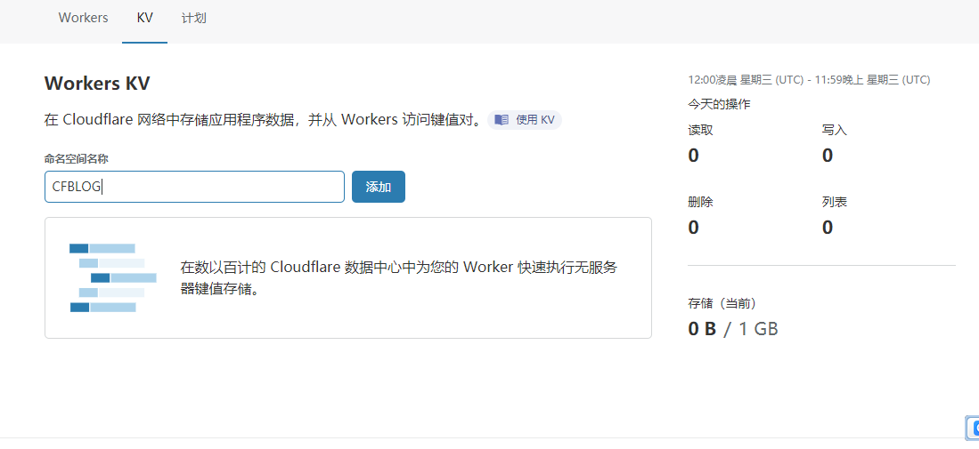Viewport: 979px width, 449px height.
Task: Click the 命名空间名称 field label
Action: (x=77, y=159)
